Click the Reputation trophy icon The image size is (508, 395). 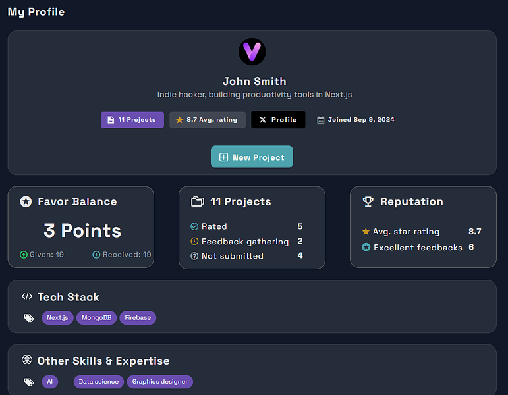pyautogui.click(x=368, y=201)
